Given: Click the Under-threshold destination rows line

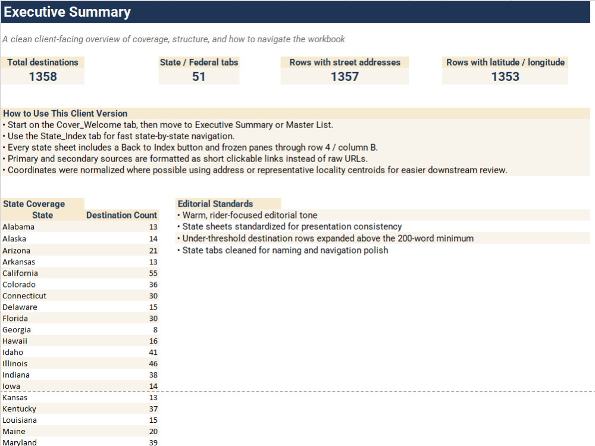Looking at the screenshot, I should point(383,238).
